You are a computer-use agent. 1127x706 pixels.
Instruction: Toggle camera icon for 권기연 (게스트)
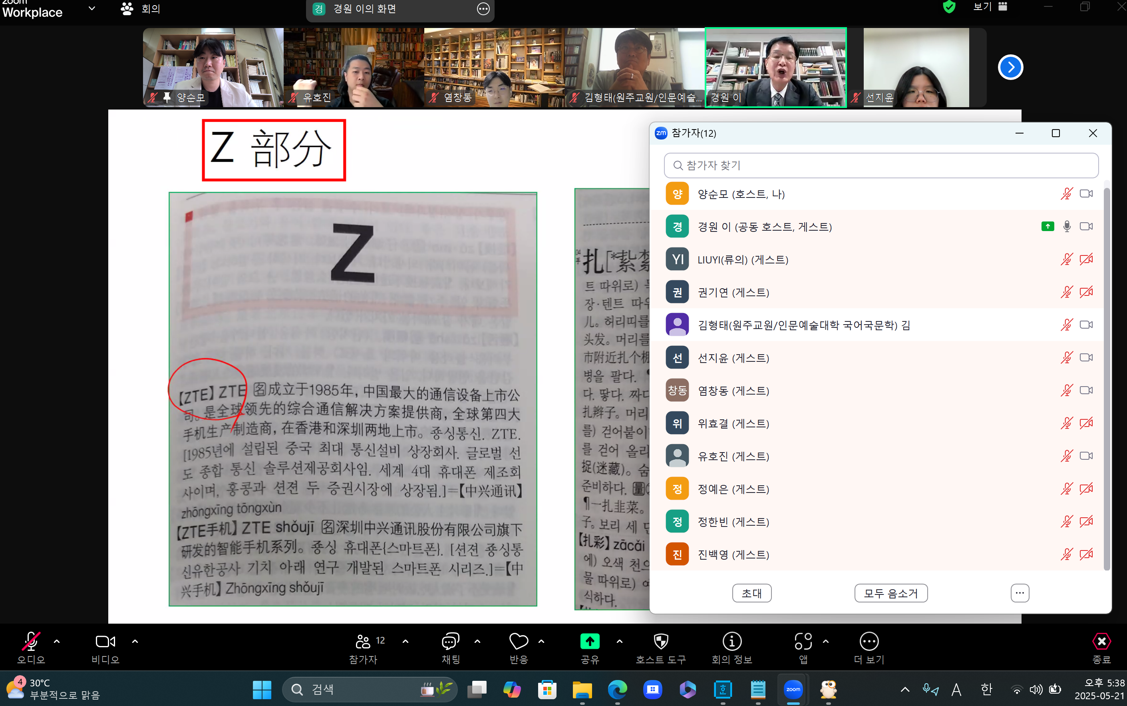(x=1086, y=292)
